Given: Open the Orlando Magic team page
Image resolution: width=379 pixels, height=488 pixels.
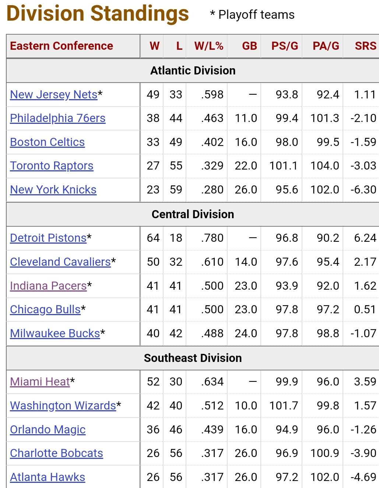Looking at the screenshot, I should point(48,429).
